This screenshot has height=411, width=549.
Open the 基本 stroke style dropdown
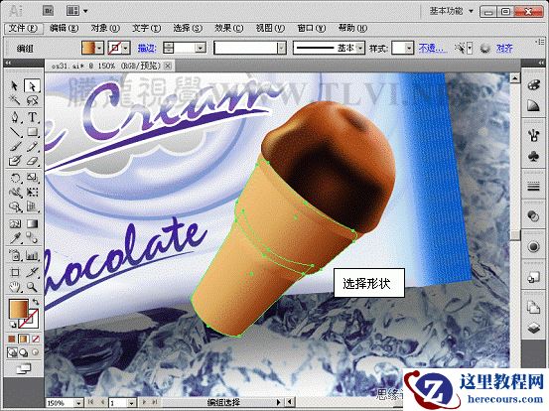tap(360, 48)
